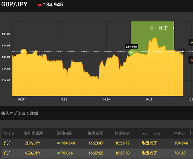This screenshot has width=193, height=159.
Task: Click the 134.96 y-axis label
Action: [x=6, y=34]
